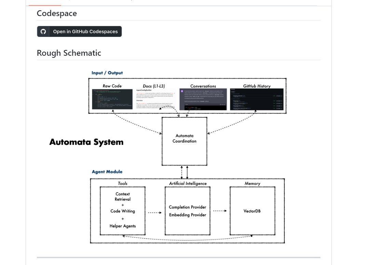
Task: Click the Artificial Intelligence column heading
Action: coord(188,183)
